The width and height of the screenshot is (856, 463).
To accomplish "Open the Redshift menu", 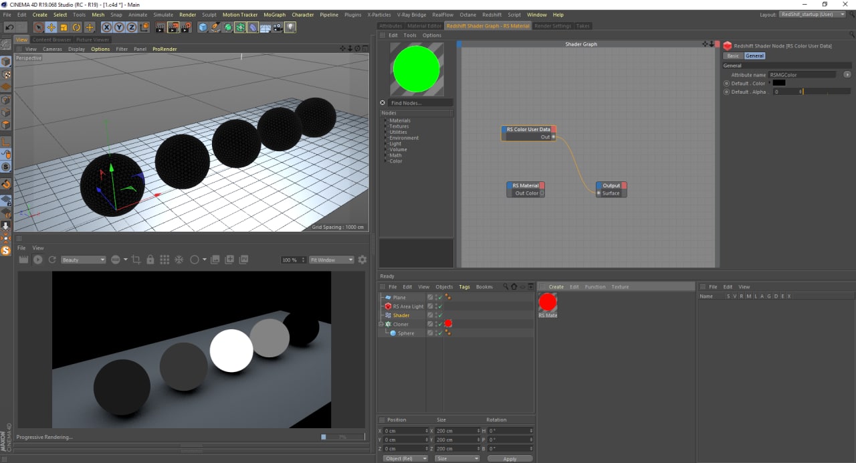I will 492,15.
